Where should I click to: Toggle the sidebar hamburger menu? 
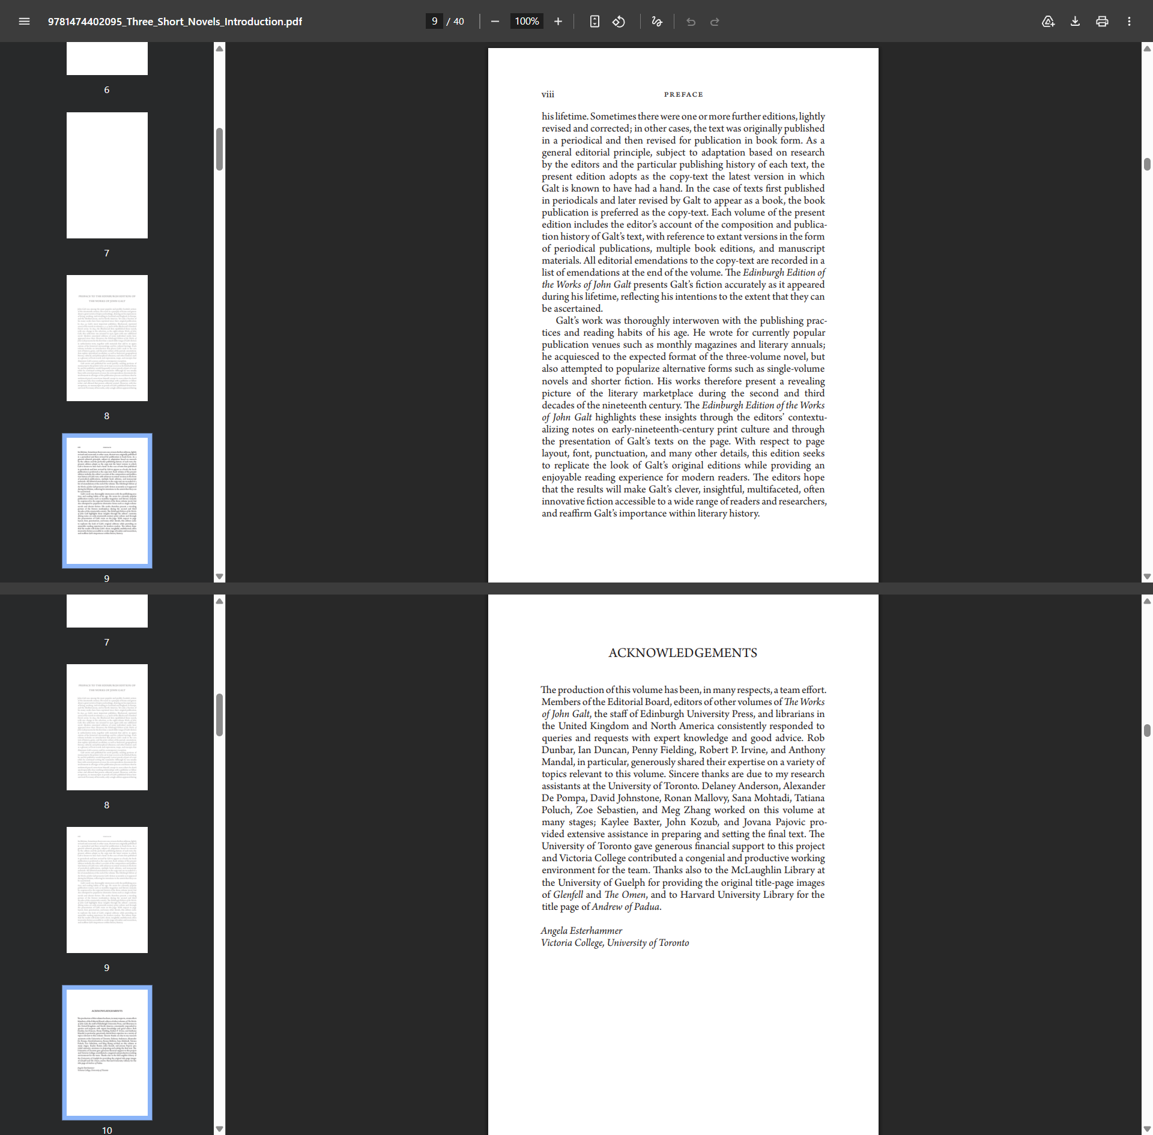(x=24, y=22)
